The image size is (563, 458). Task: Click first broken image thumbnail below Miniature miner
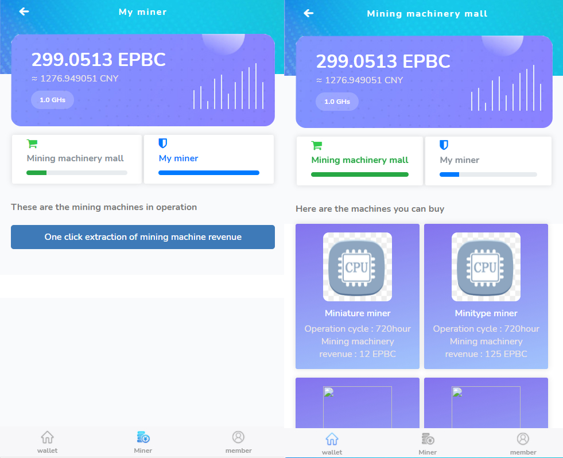point(358,407)
